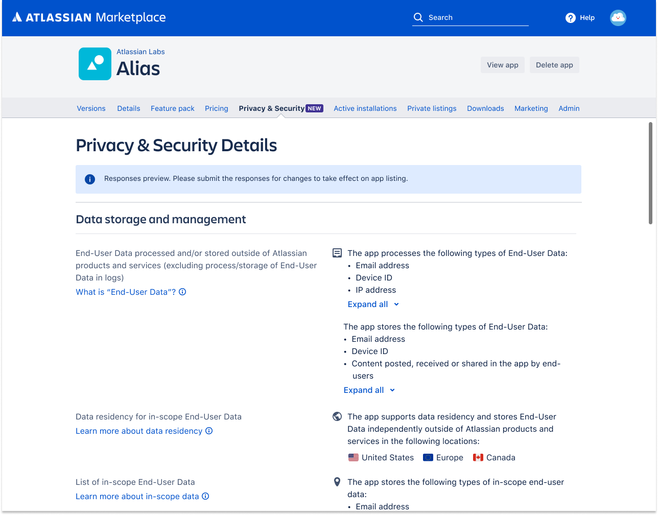
Task: Click the Europe flag icon
Action: coord(428,457)
